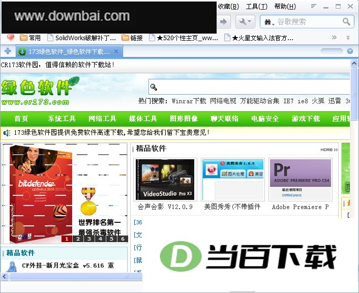The image size is (359, 293).
Task: Select banner slide number 2
Action: [78, 239]
